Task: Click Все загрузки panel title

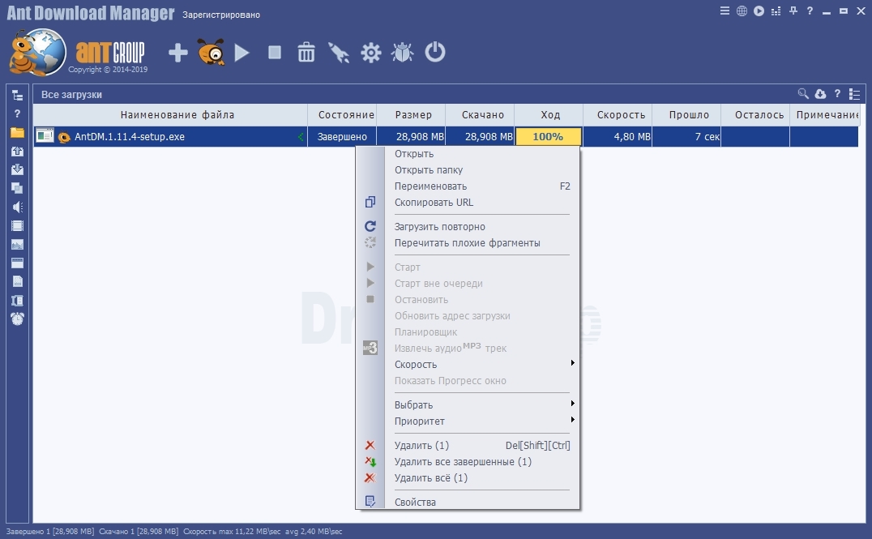Action: click(x=71, y=95)
